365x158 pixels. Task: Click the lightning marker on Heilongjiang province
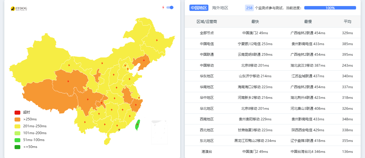click(157, 40)
